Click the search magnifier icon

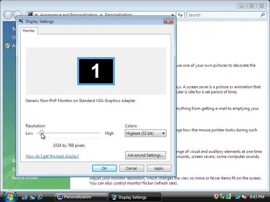pos(263,15)
